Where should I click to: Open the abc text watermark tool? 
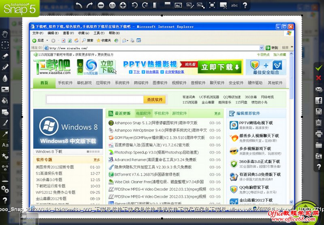pyautogui.click(x=234, y=5)
